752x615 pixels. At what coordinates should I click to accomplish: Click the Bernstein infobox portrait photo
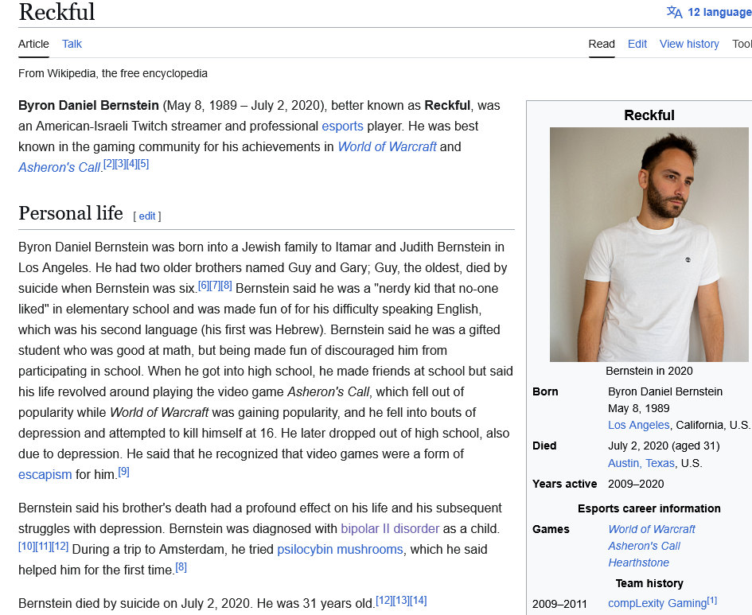[x=649, y=244]
